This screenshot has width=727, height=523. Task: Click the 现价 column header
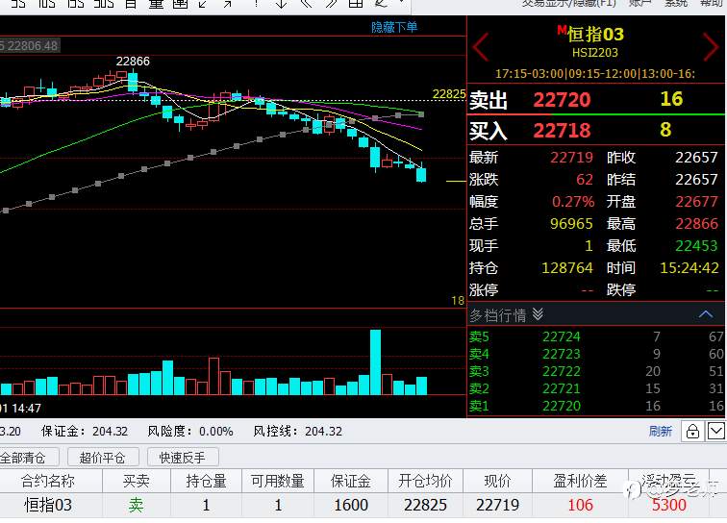[497, 482]
